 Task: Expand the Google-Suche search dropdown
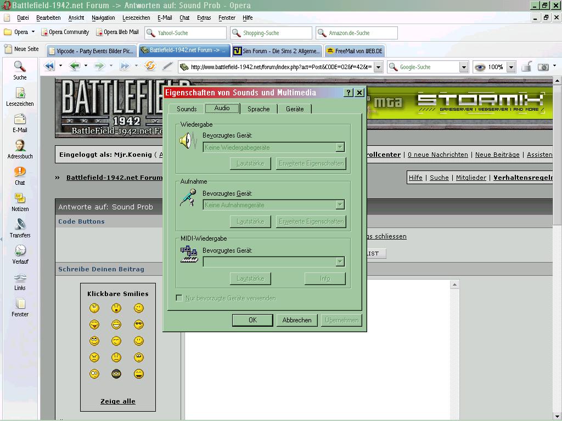tap(464, 67)
